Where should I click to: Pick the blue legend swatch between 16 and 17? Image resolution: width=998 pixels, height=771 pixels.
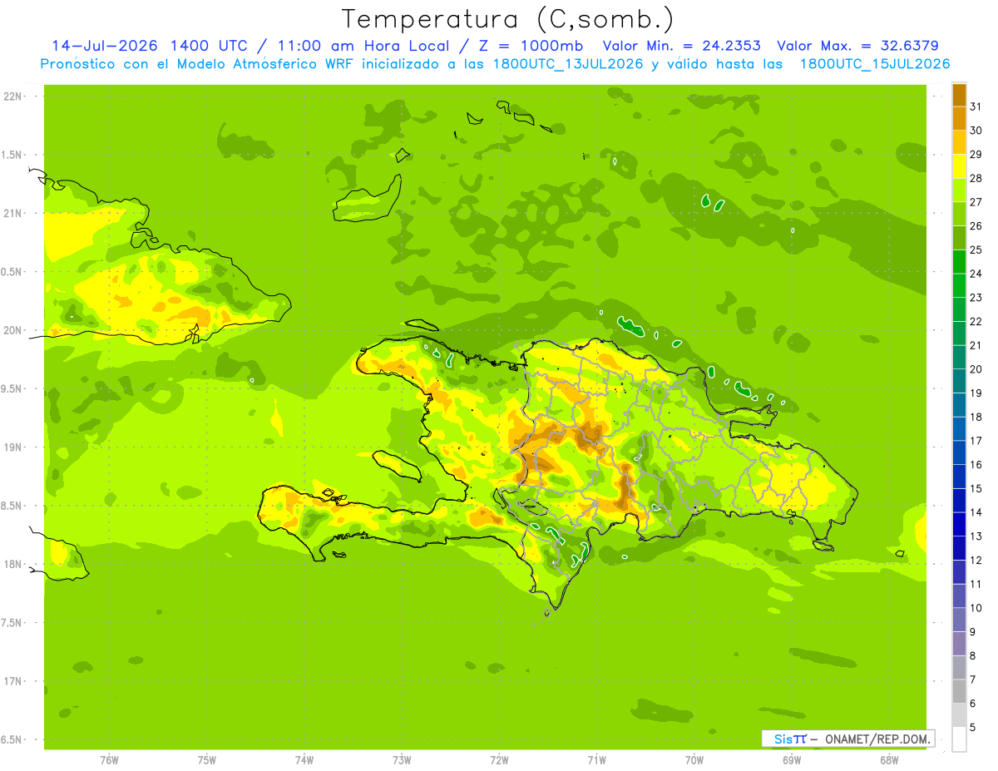(x=959, y=452)
